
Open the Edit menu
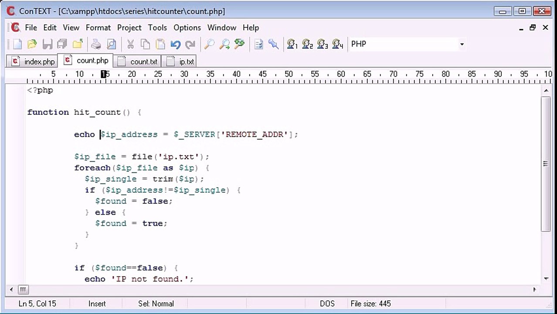point(50,27)
